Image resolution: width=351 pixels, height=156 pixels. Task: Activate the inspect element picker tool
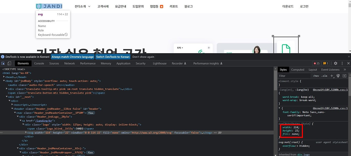point(3,63)
